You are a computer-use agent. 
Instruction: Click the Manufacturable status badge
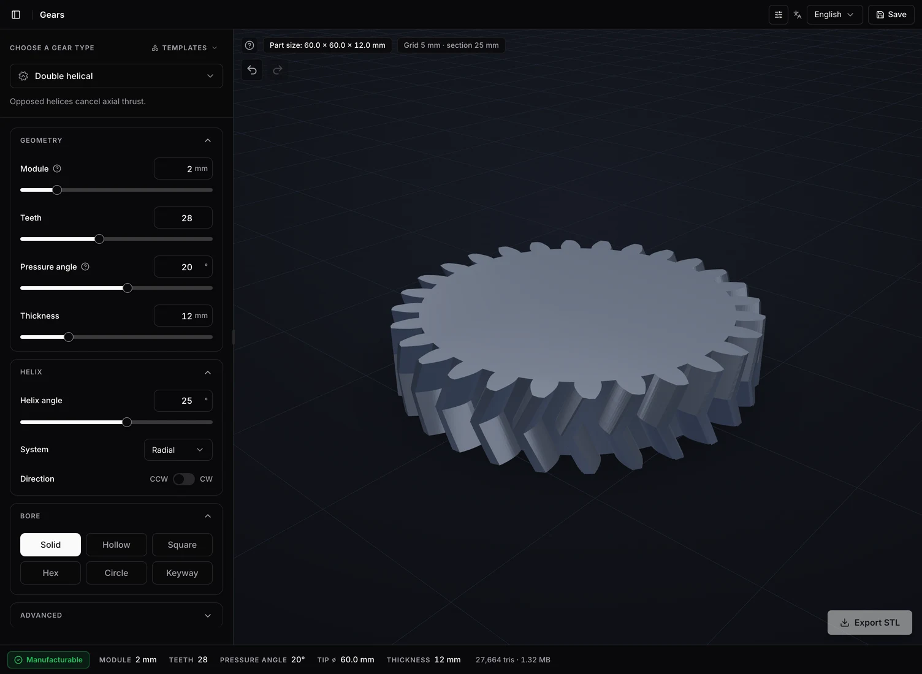click(48, 660)
